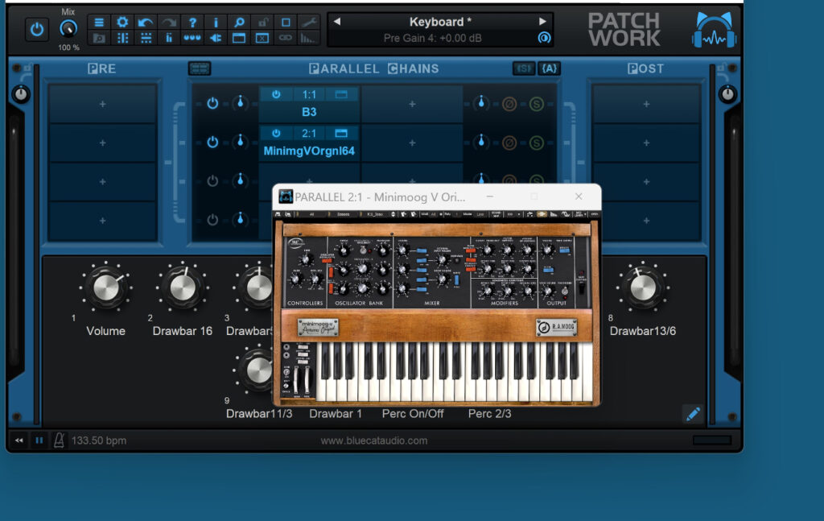Open www.bluecataudio.com link
The image size is (824, 521).
pyautogui.click(x=374, y=440)
